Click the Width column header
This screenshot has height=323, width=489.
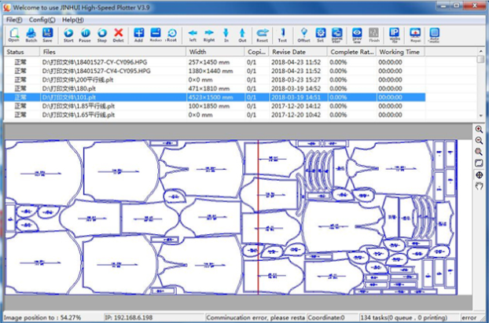click(215, 52)
